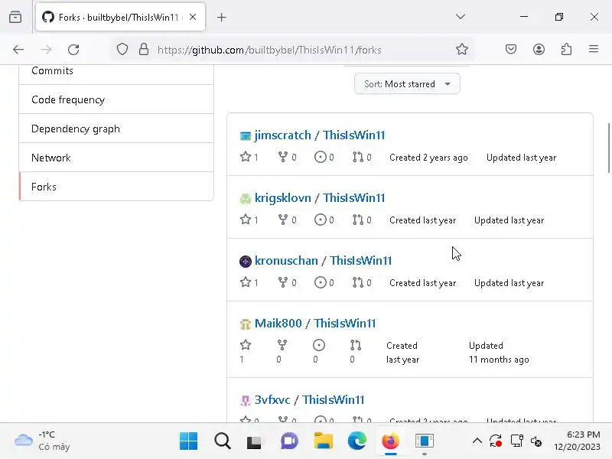
Task: Open the Firefox account icon
Action: [x=539, y=49]
